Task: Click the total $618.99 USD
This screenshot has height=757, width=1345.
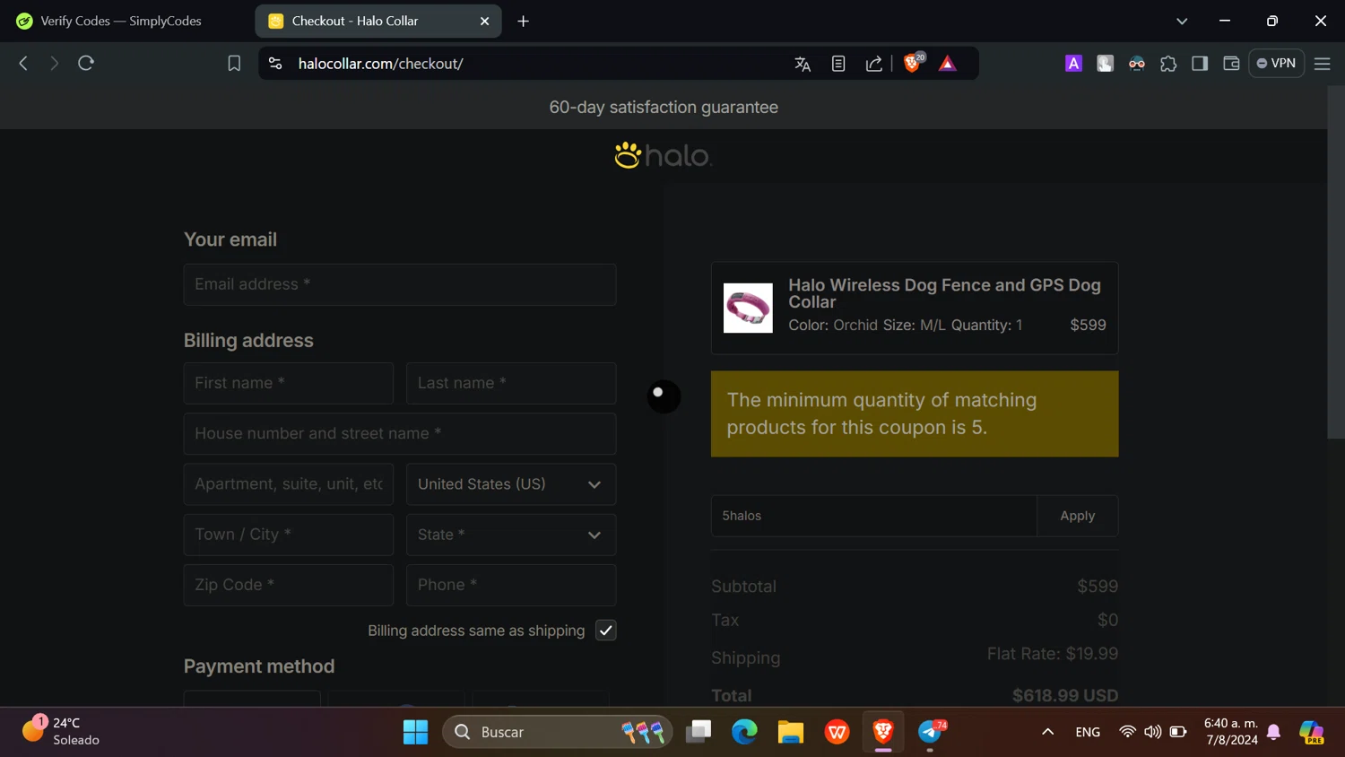Action: coord(1065,695)
